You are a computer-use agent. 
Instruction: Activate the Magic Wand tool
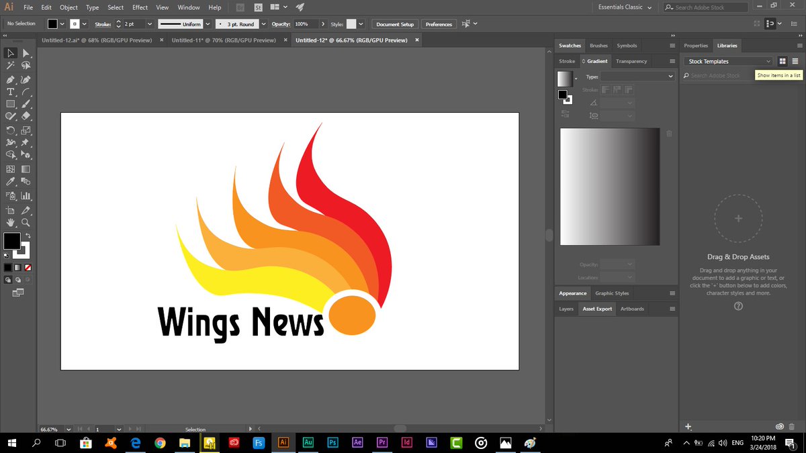pos(10,64)
